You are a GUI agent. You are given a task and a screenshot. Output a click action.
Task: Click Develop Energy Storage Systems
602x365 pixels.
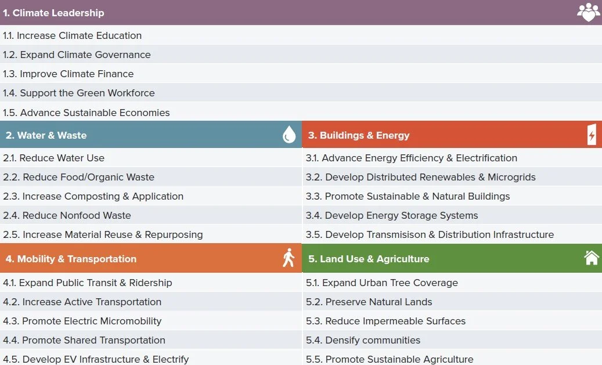(452, 215)
